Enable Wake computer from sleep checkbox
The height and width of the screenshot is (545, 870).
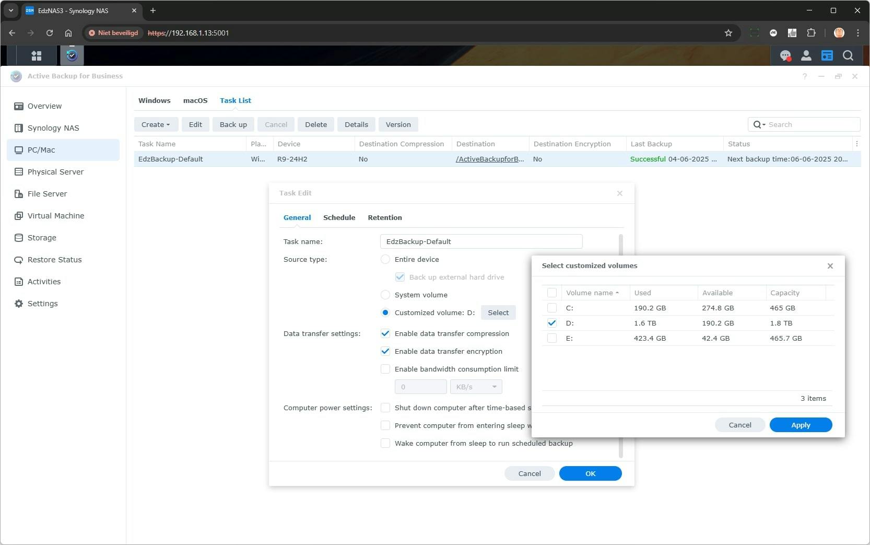pyautogui.click(x=385, y=443)
